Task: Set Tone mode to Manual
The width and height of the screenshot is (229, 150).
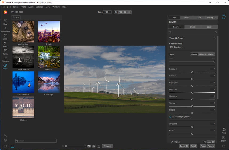Action: coord(194,54)
